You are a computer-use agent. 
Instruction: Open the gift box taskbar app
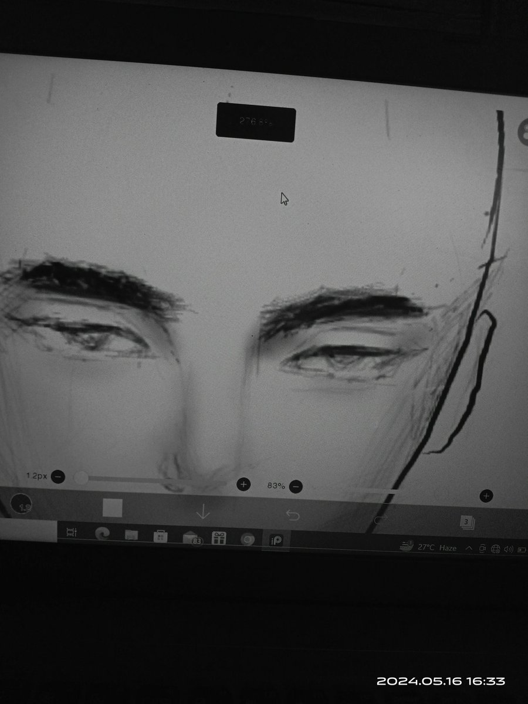pyautogui.click(x=219, y=538)
